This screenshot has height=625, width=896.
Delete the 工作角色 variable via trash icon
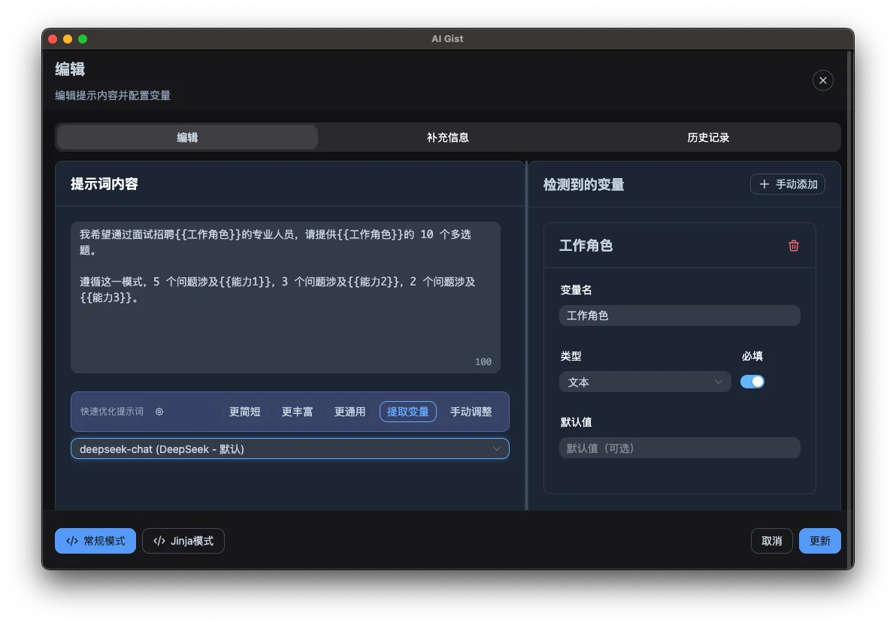coord(794,246)
